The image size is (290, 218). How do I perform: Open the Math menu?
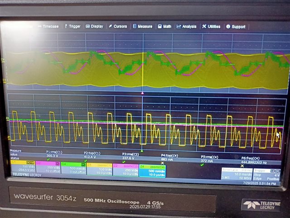point(164,26)
